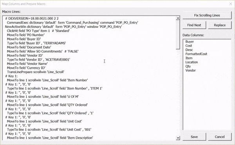Click the macro list scroll-up arrow

tap(178, 18)
